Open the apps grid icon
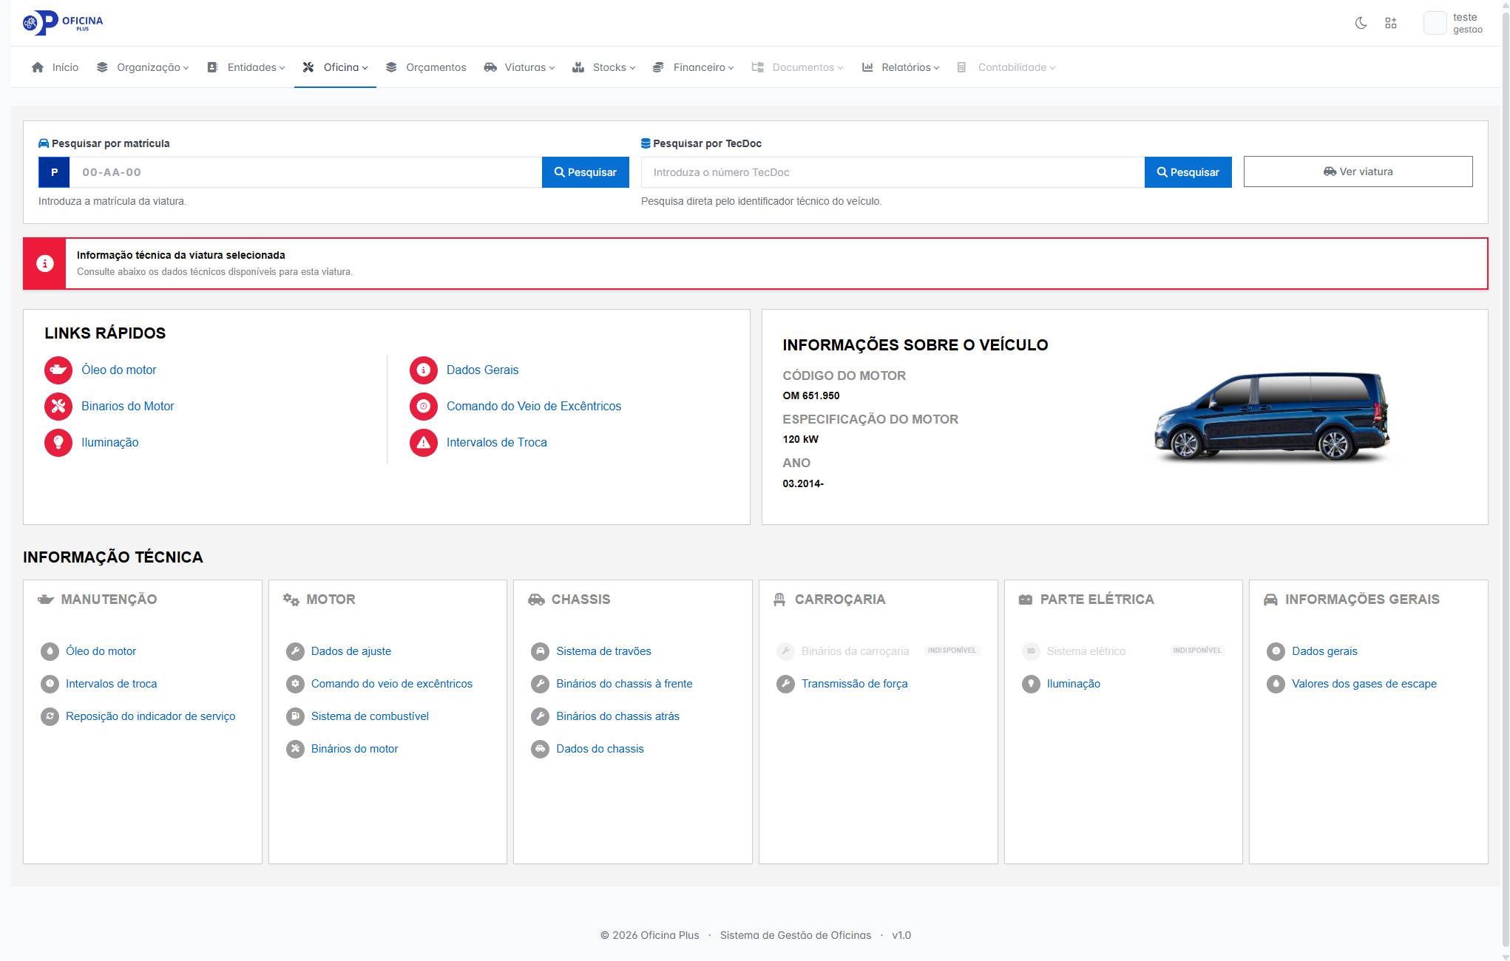Image resolution: width=1510 pixels, height=961 pixels. [x=1391, y=23]
